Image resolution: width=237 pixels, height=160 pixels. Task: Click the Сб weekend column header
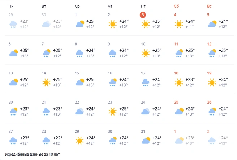pyautogui.click(x=176, y=6)
